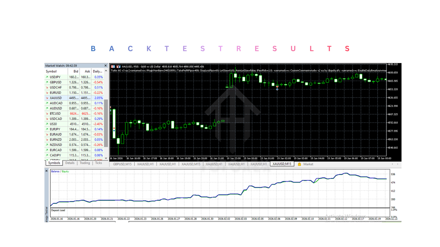Click the Market tab lock icon
This screenshot has height=247, width=440.
(x=299, y=164)
